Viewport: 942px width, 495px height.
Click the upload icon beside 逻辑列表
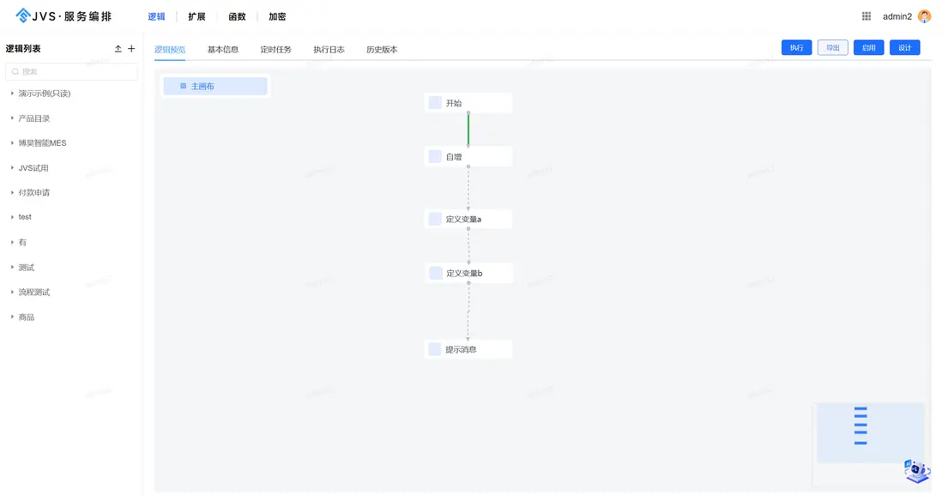(x=118, y=48)
